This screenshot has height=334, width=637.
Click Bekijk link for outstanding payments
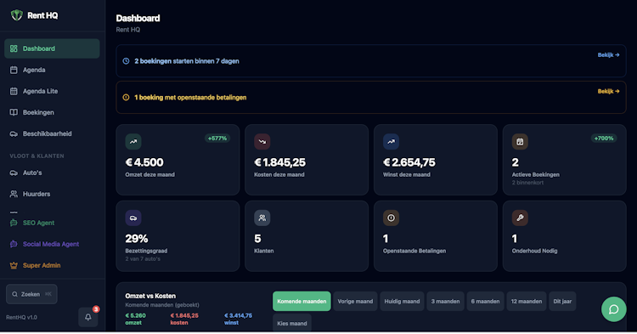tap(608, 92)
